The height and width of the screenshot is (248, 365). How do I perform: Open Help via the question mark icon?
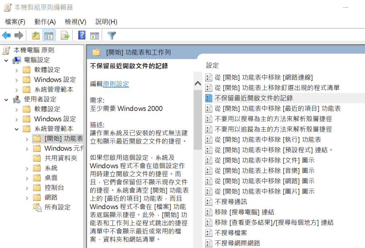click(x=82, y=35)
